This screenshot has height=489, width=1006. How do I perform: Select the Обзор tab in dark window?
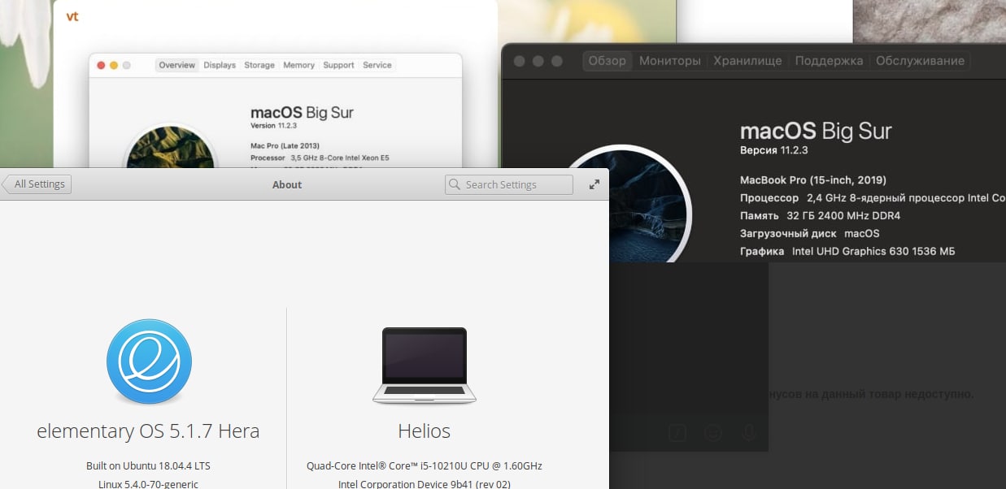(x=608, y=61)
